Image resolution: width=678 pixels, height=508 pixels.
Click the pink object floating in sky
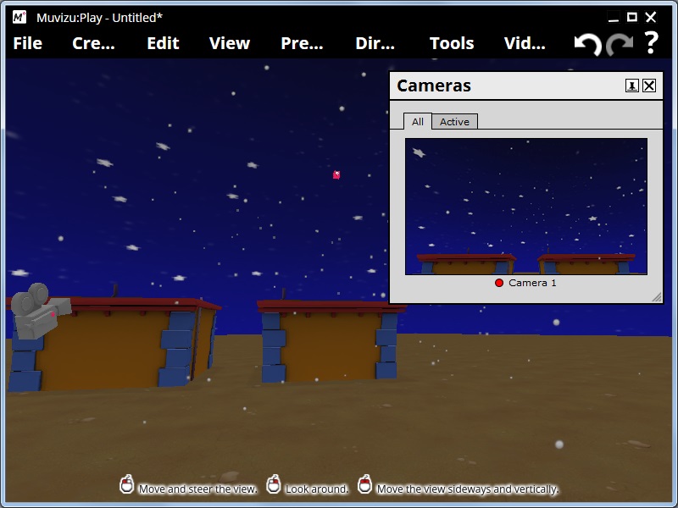pyautogui.click(x=336, y=174)
